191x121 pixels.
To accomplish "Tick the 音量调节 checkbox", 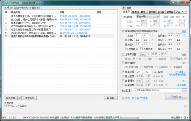I will tap(123, 81).
